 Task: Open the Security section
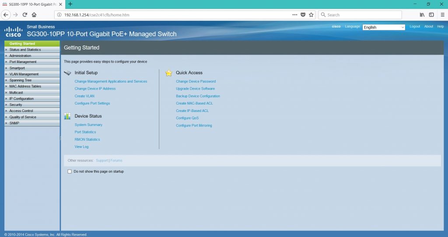[x=32, y=105]
